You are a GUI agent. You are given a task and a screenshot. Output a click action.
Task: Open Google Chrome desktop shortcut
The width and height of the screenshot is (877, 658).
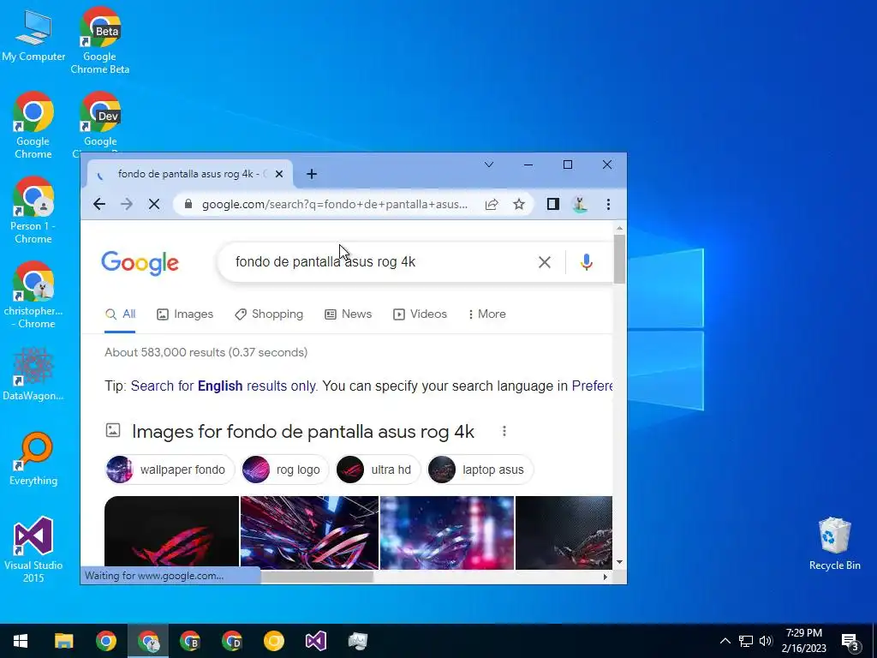coord(33,125)
